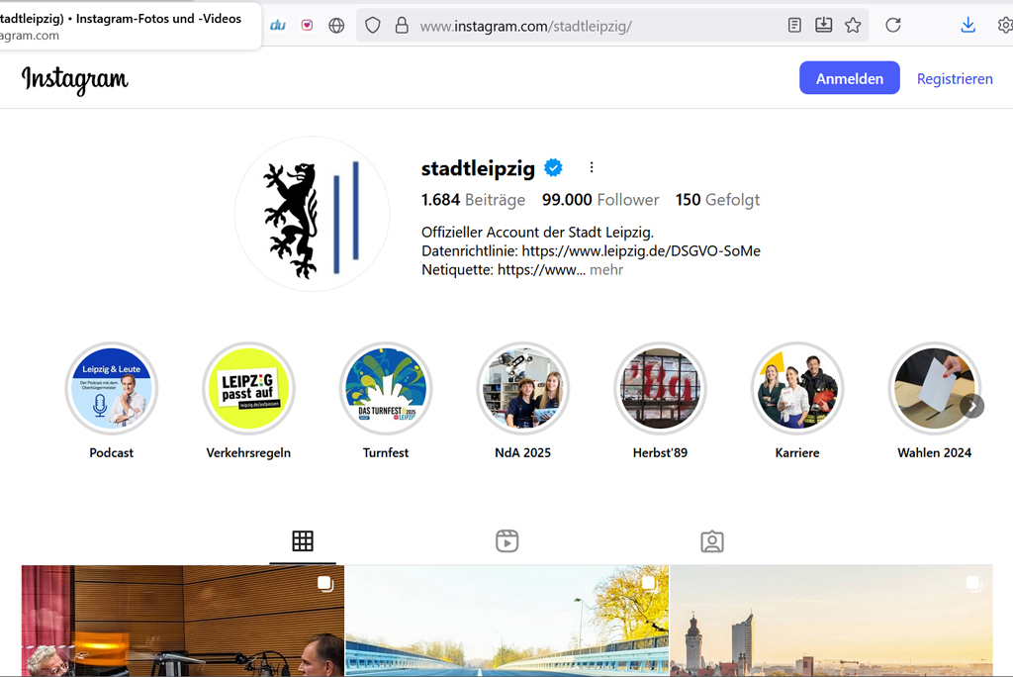Screen dimensions: 1013x677
Task: Show more story highlights with the arrow
Action: pyautogui.click(x=971, y=406)
